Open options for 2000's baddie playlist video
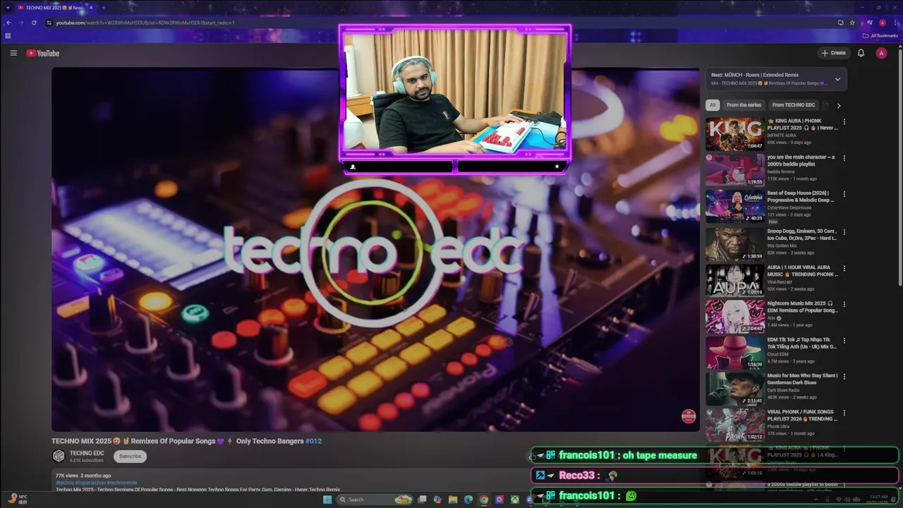Screen dimensions: 903x508 (844, 158)
